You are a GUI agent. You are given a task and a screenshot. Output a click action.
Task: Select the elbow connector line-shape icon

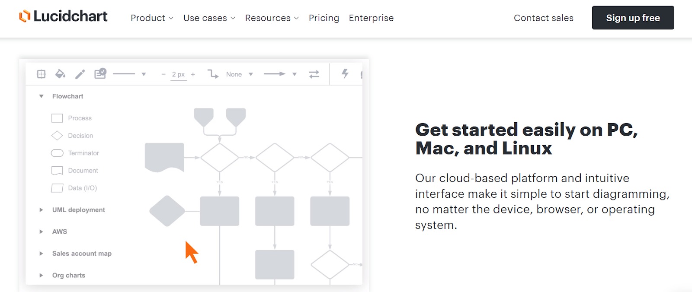[x=213, y=74]
